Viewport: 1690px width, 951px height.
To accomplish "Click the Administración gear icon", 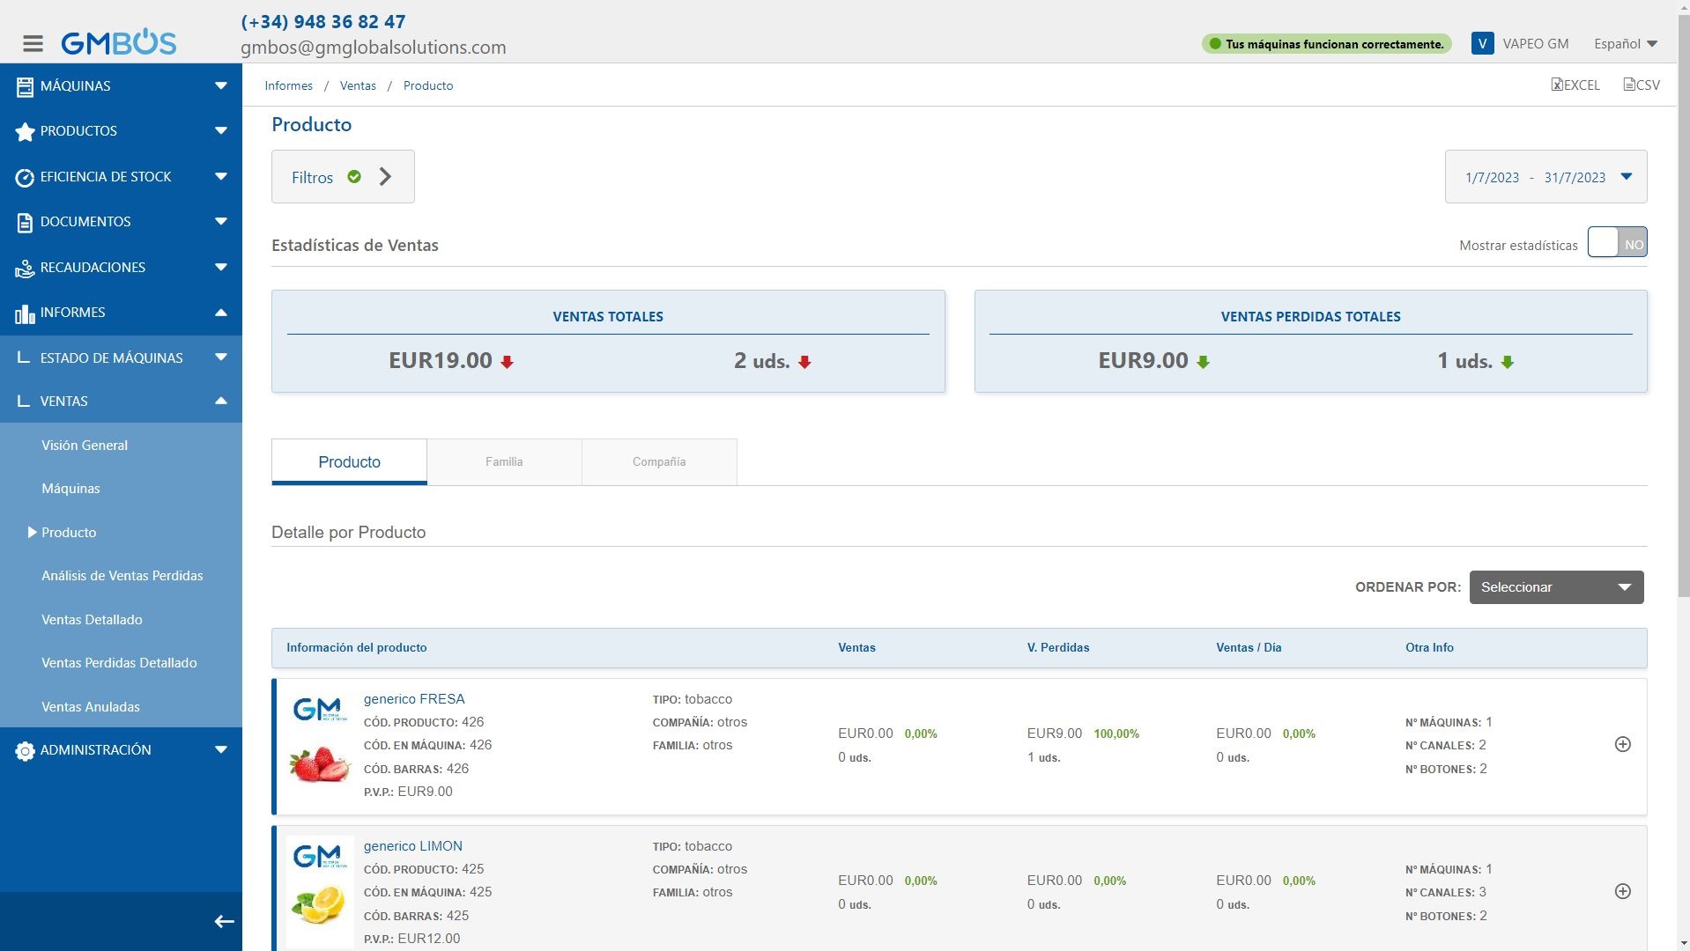I will pyautogui.click(x=25, y=750).
